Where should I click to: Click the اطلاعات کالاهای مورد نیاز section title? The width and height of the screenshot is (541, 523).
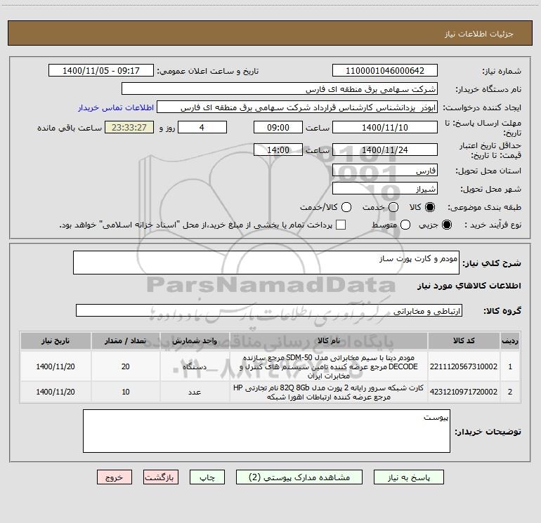[469, 286]
